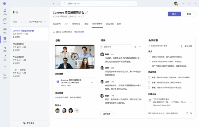
Task: Click 复制全部 copy all button
Action: (x=186, y=46)
